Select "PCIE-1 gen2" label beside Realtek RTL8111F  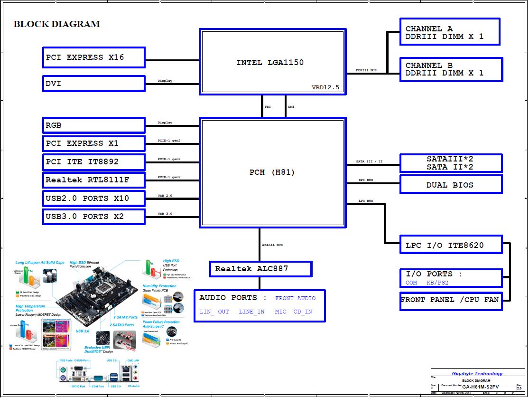[x=169, y=177]
